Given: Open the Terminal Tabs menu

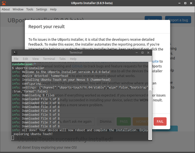Looking at the screenshot, I should (x=62, y=59).
